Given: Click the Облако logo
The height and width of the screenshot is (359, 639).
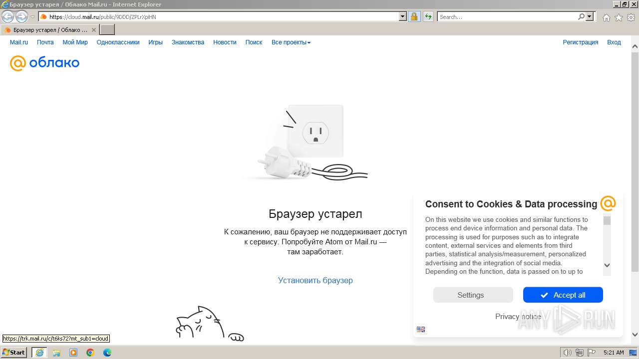Looking at the screenshot, I should coord(44,63).
